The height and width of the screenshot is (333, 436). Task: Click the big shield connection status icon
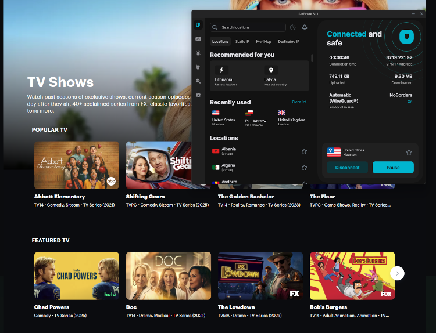(406, 37)
